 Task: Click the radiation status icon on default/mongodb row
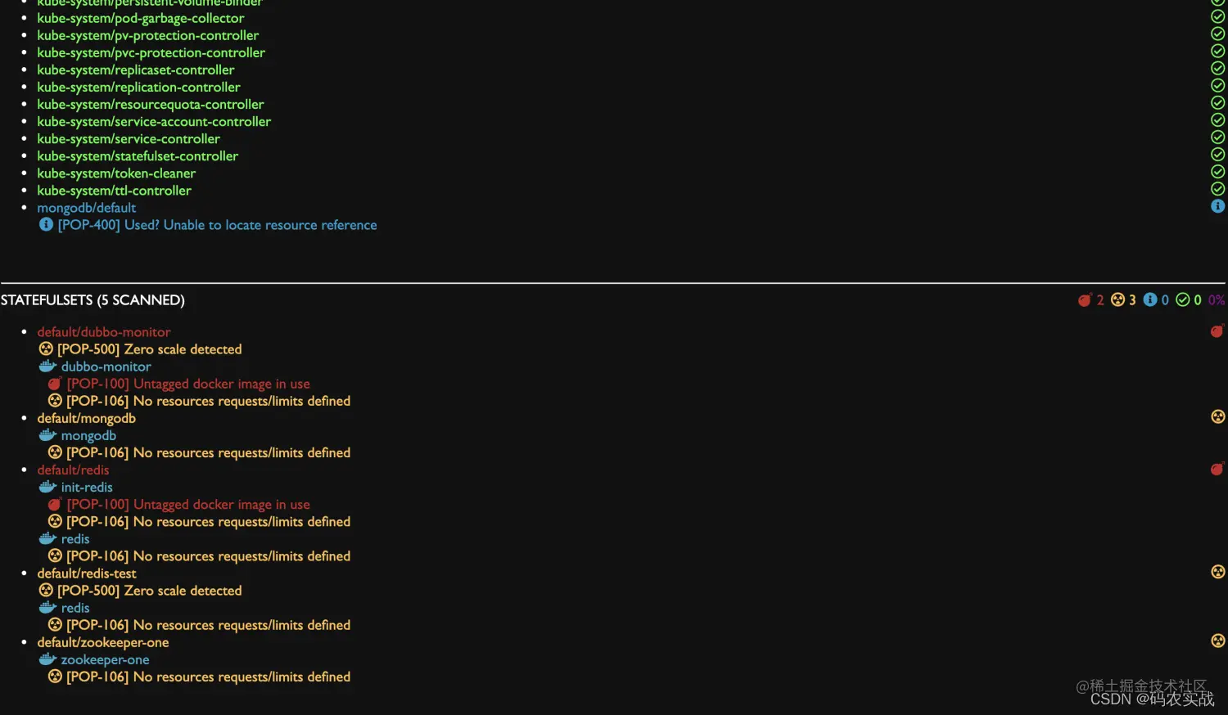[x=1217, y=416]
